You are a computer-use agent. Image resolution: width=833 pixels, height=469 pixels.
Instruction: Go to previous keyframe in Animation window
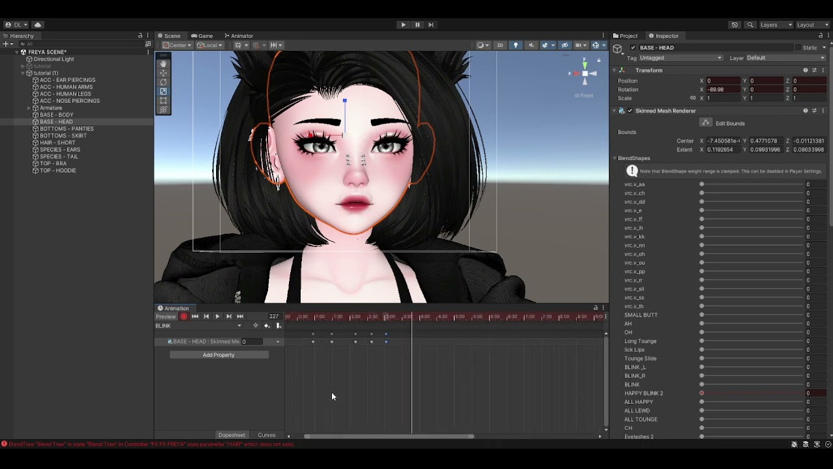206,317
